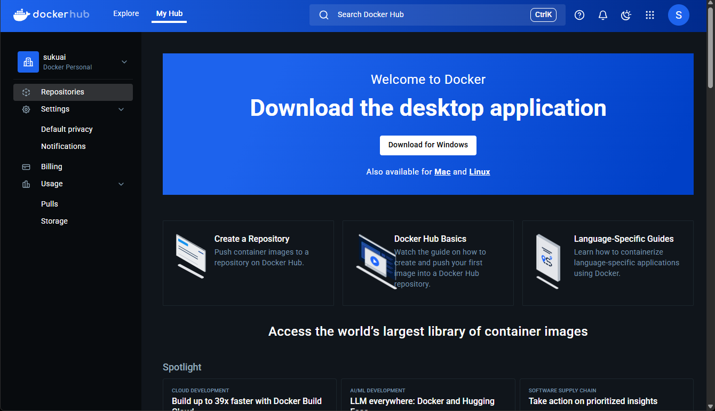Open the apps grid menu icon
Viewport: 715px width, 411px height.
[x=650, y=15]
